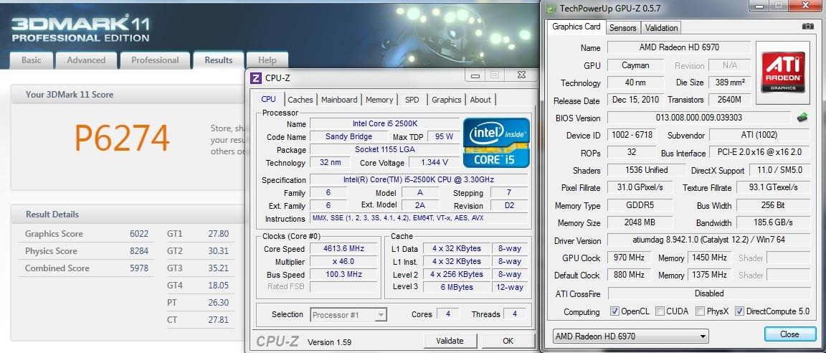This screenshot has width=826, height=353.
Task: Minimize the CPU-Z window
Action: 475,75
